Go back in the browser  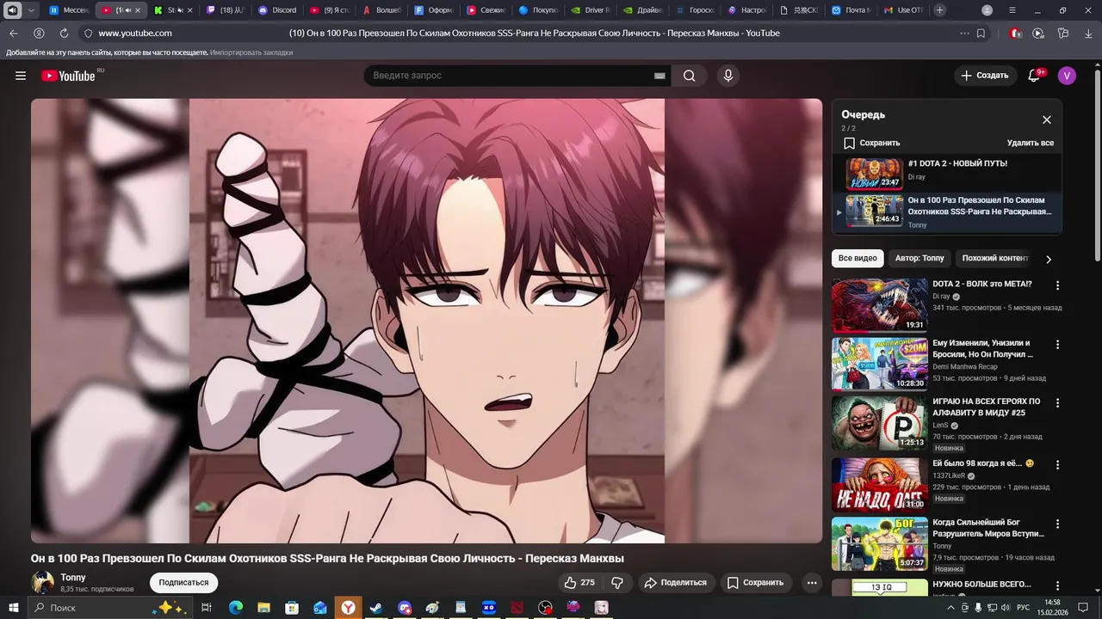(13, 33)
